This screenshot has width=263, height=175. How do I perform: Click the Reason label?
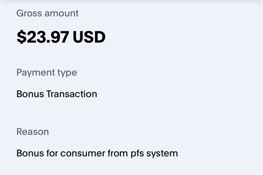pos(33,132)
